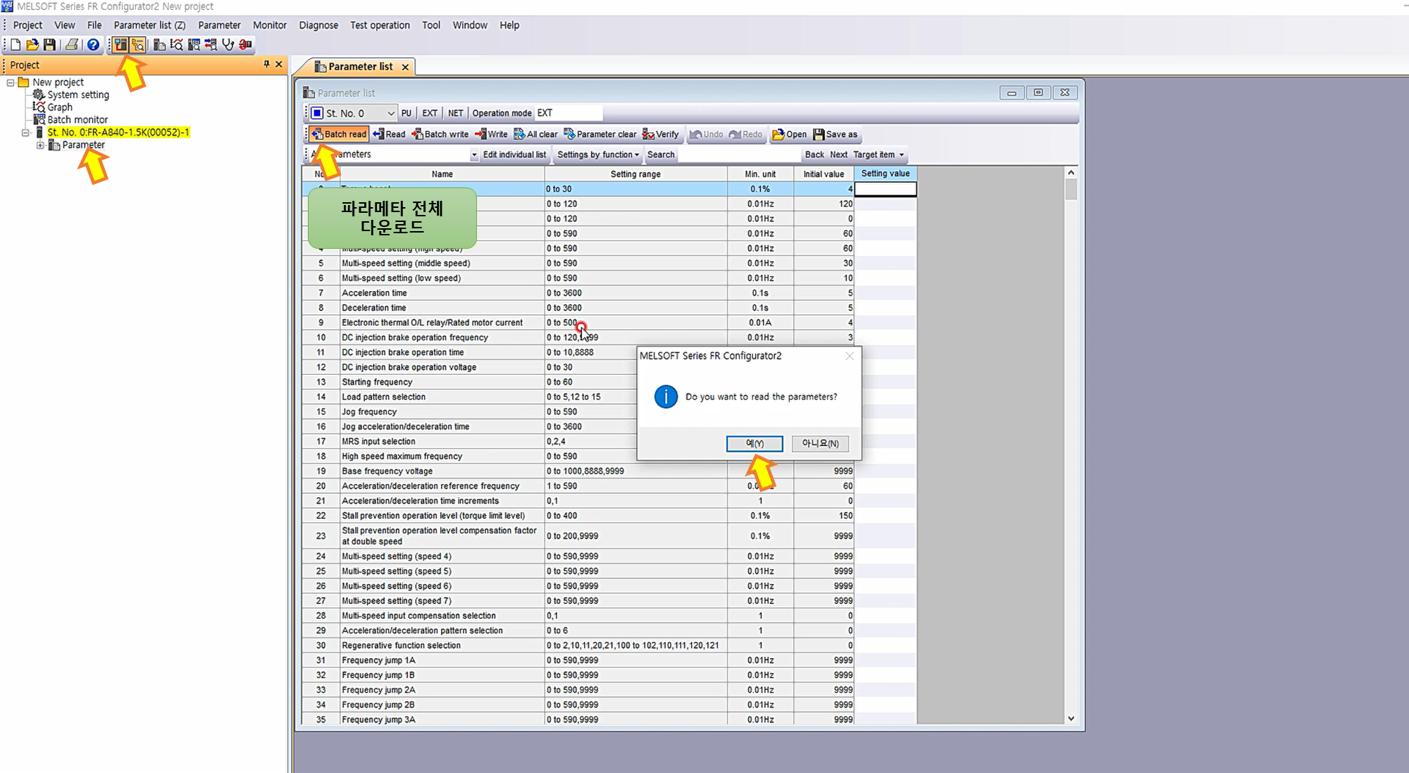Click the Verify button
Image resolution: width=1409 pixels, height=773 pixels.
coord(661,135)
